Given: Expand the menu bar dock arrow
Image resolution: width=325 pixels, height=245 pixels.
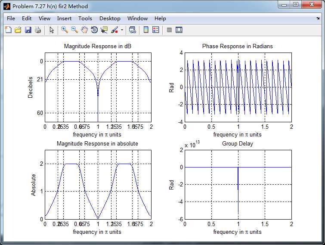Looking at the screenshot, I should click(x=317, y=19).
